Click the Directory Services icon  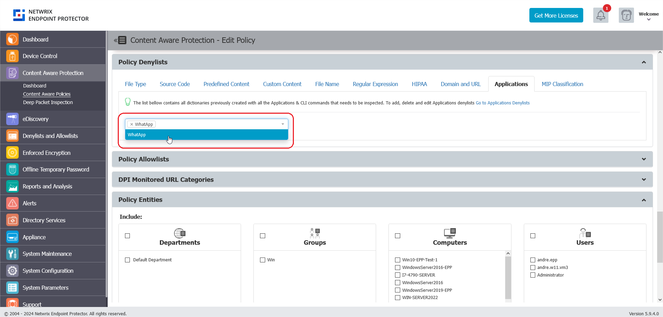(x=12, y=220)
